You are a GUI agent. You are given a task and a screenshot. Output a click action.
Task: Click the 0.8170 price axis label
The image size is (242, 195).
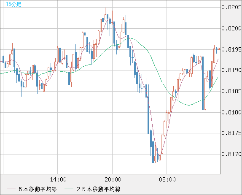231,154
